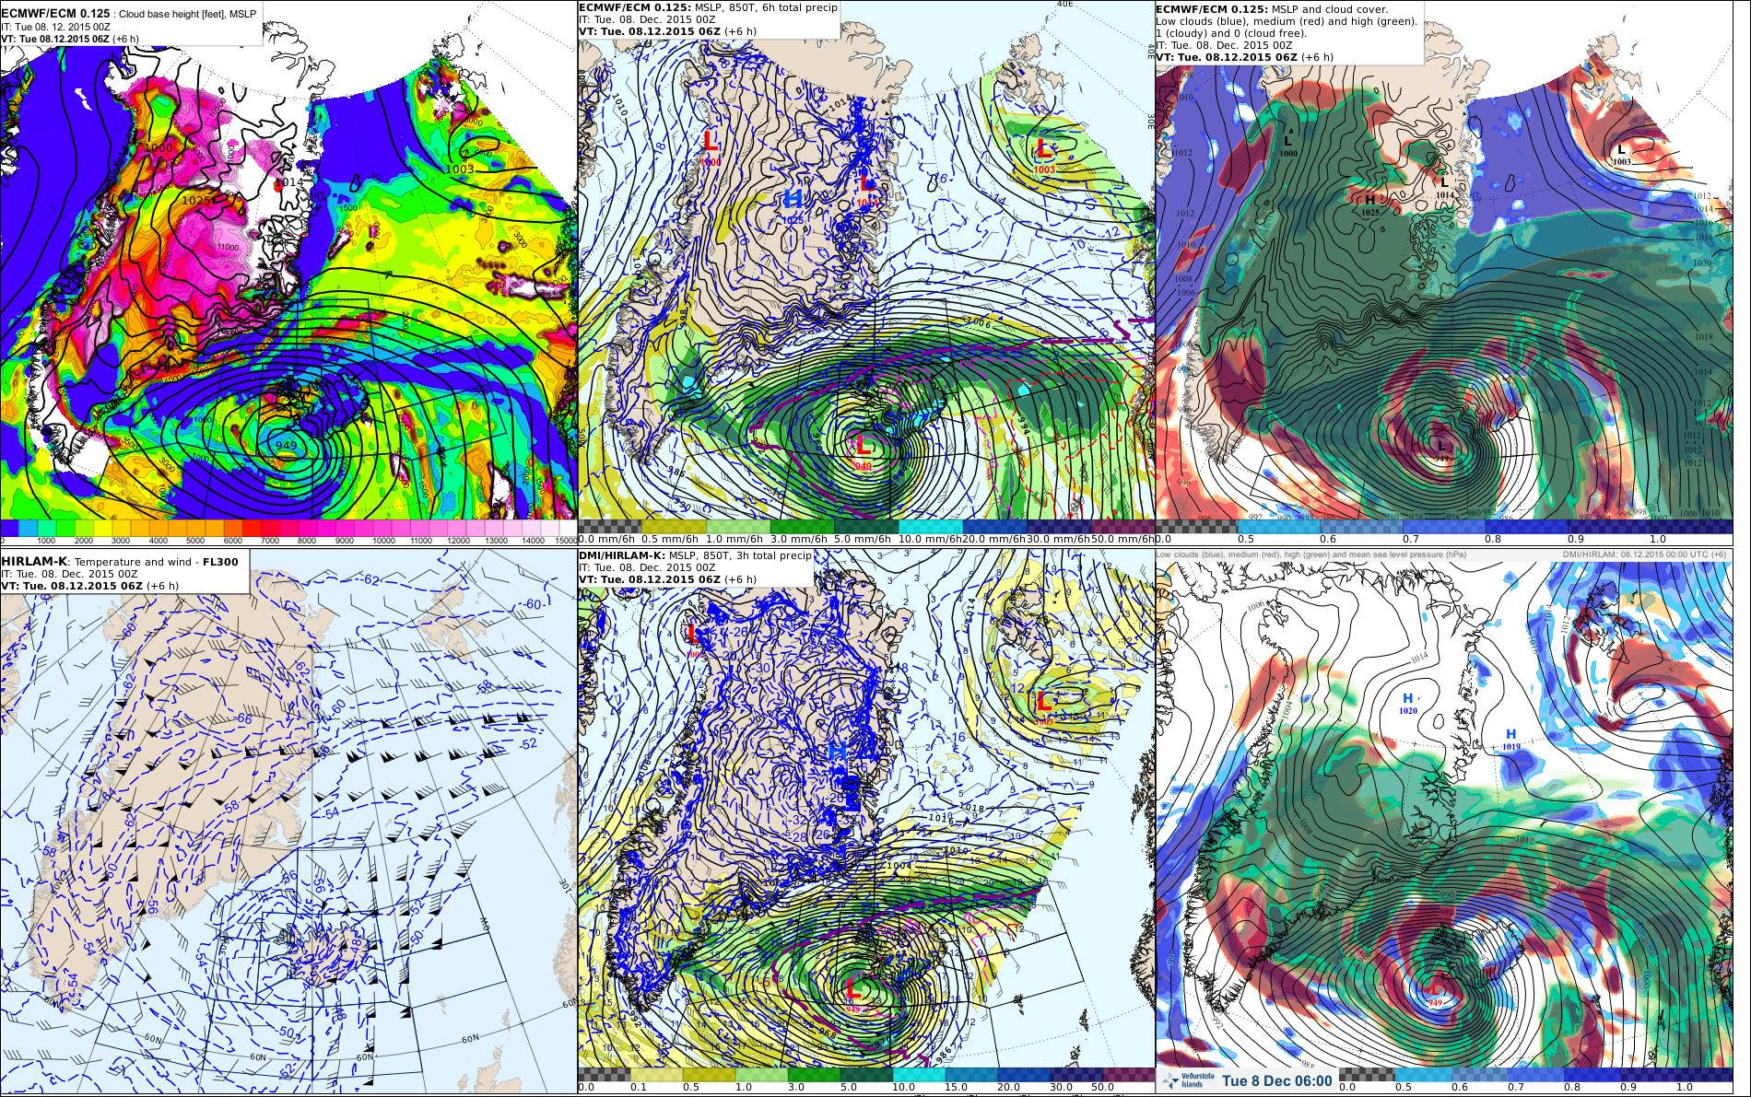Click the black H 1025 marker in ECMWF cloud cover map
This screenshot has height=1097, width=1751.
(1370, 204)
